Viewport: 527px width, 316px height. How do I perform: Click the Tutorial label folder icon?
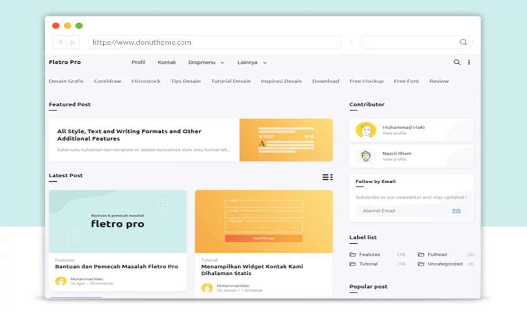353,264
